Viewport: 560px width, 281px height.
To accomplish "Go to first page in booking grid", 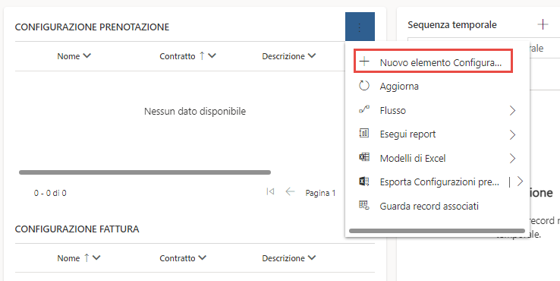I will click(270, 192).
